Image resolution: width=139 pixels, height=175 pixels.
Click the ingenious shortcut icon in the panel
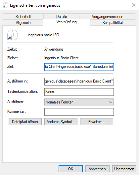(x=13, y=35)
